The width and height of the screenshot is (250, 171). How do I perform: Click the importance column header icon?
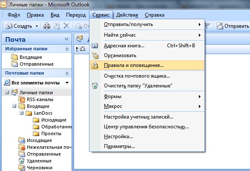tap(77, 49)
